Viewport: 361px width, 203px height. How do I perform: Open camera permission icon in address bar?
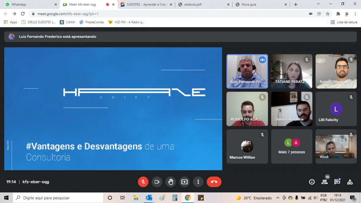pyautogui.click(x=311, y=14)
